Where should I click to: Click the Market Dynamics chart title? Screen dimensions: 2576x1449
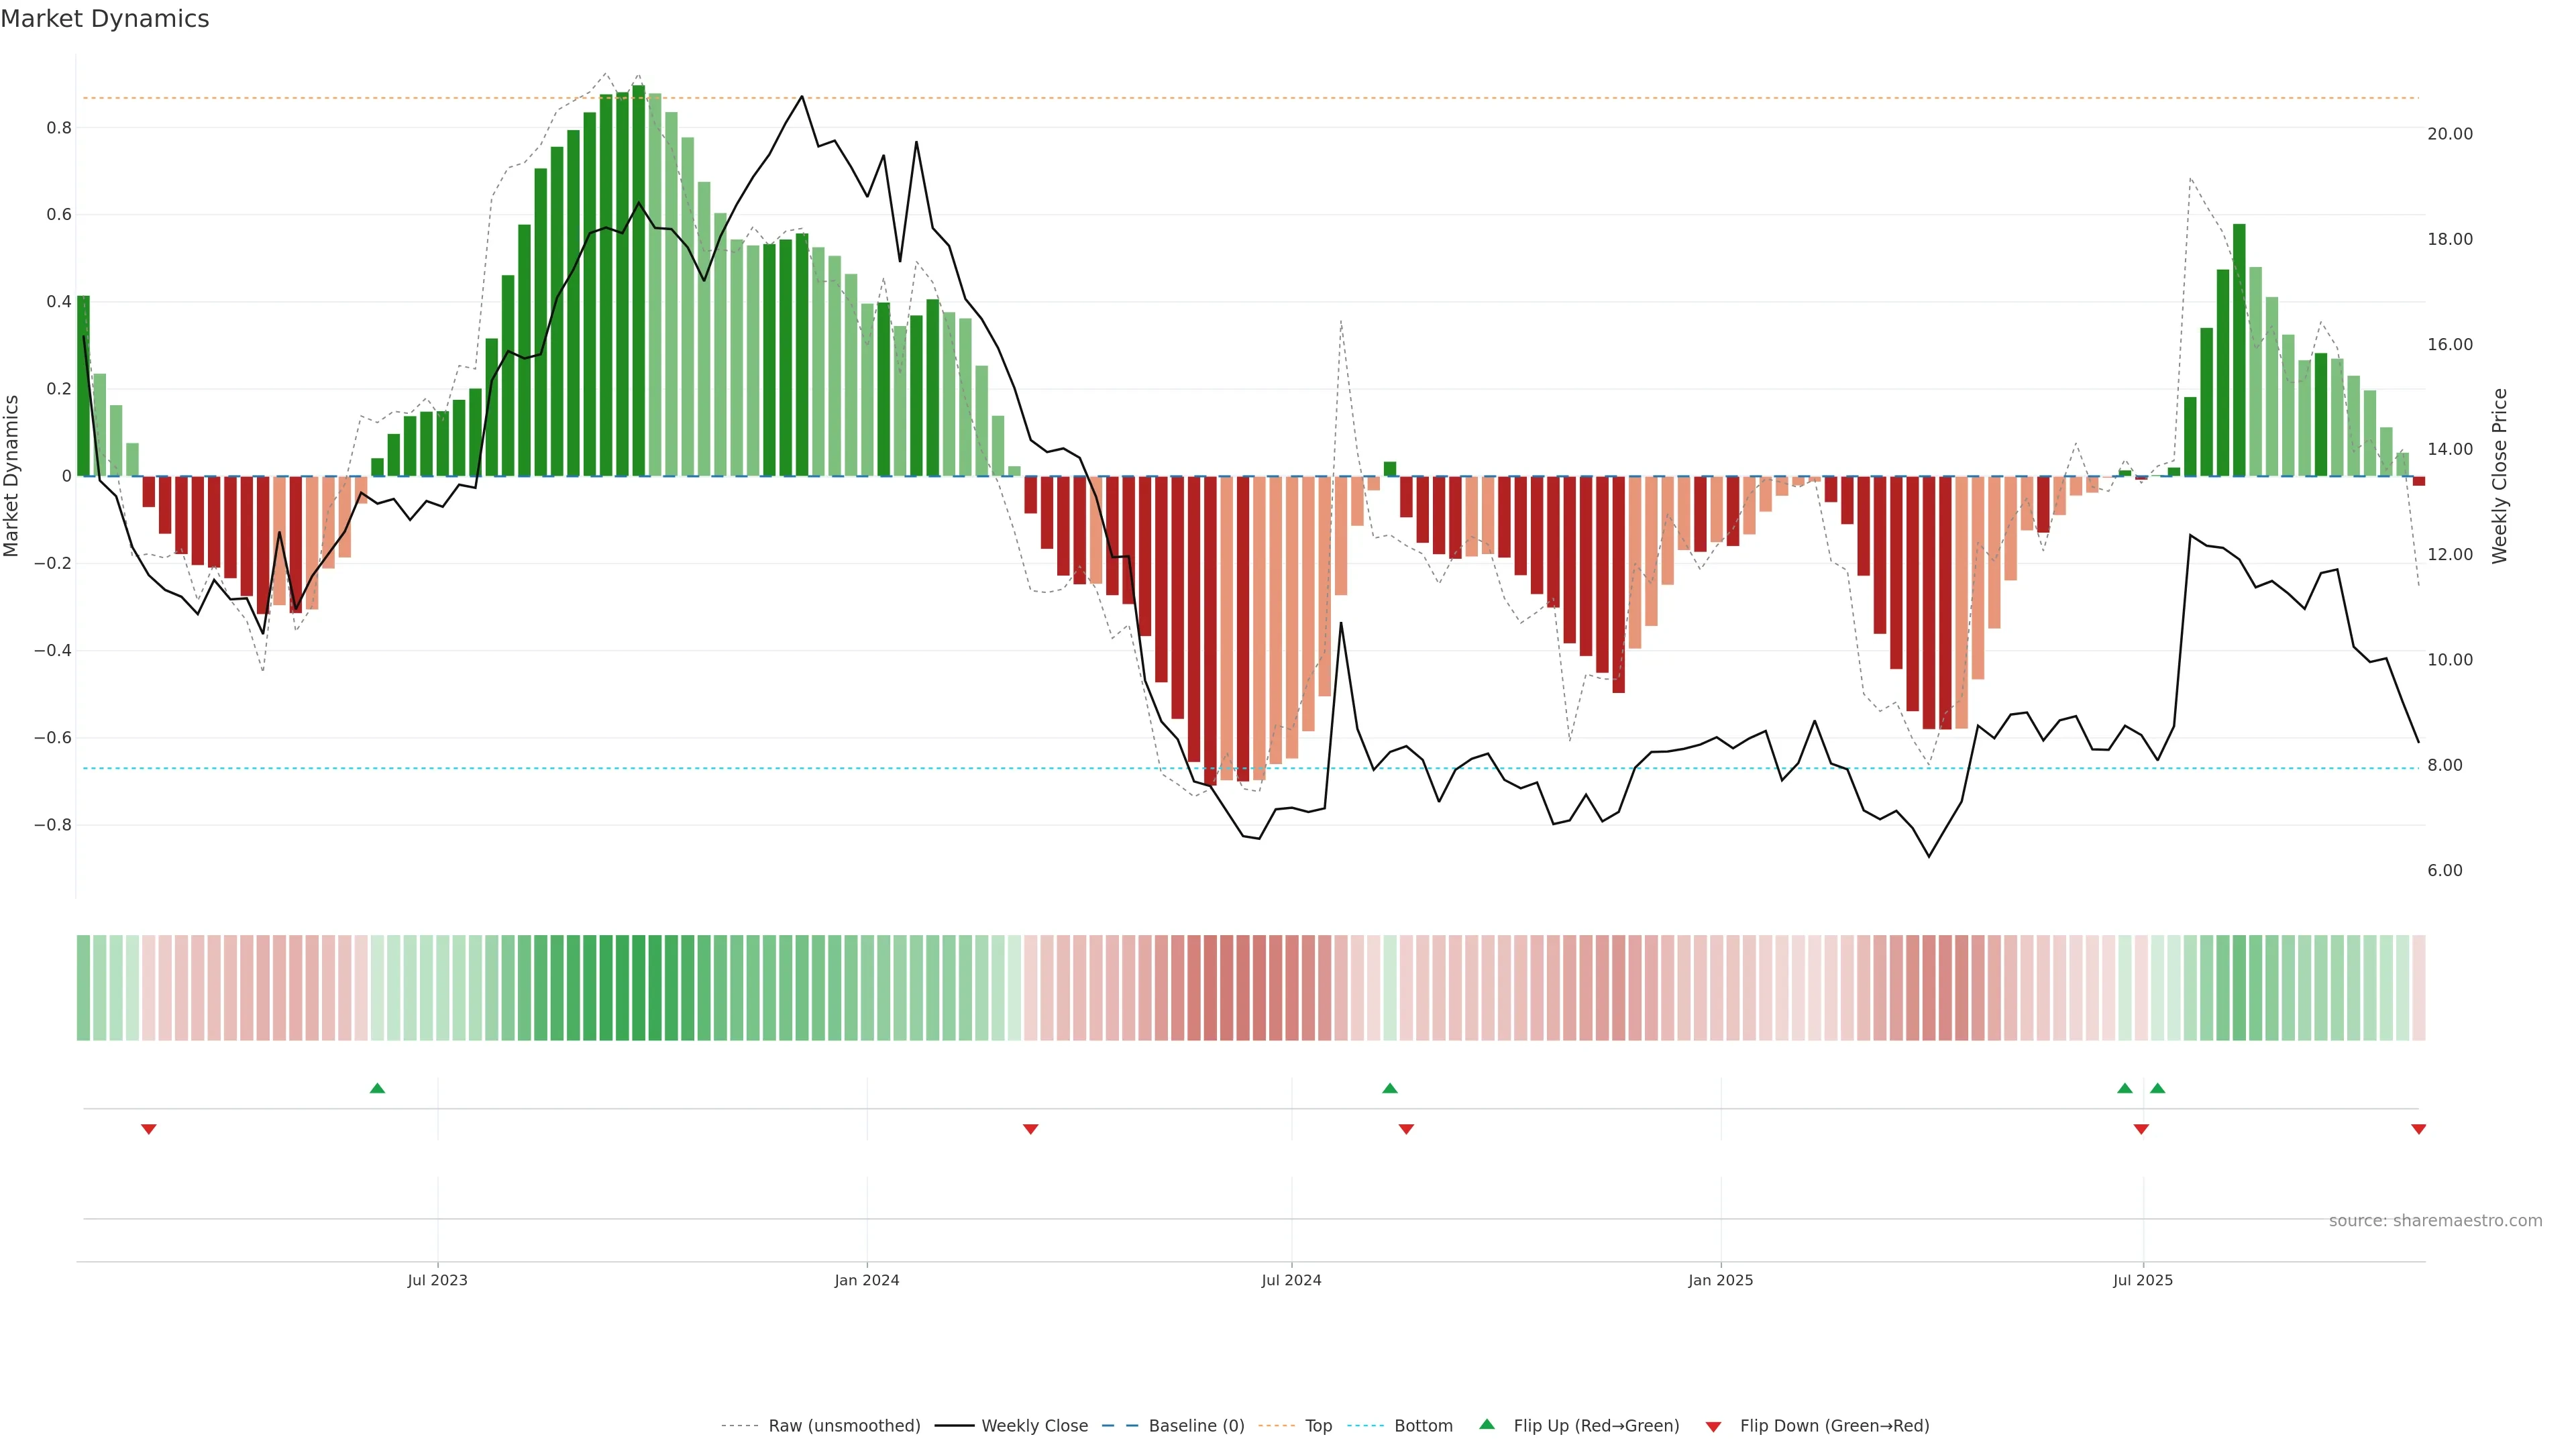105,19
